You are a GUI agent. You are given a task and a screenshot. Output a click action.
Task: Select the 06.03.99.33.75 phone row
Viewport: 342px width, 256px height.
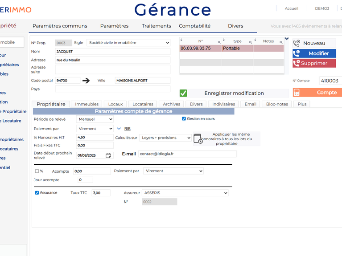201,48
